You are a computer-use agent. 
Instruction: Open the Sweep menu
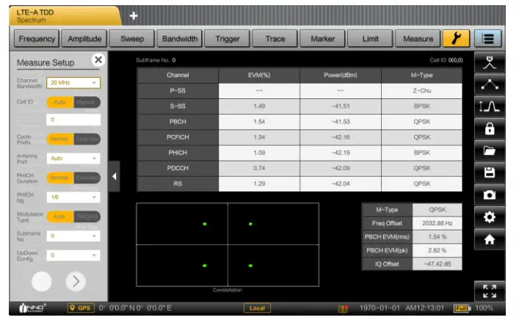click(x=132, y=39)
